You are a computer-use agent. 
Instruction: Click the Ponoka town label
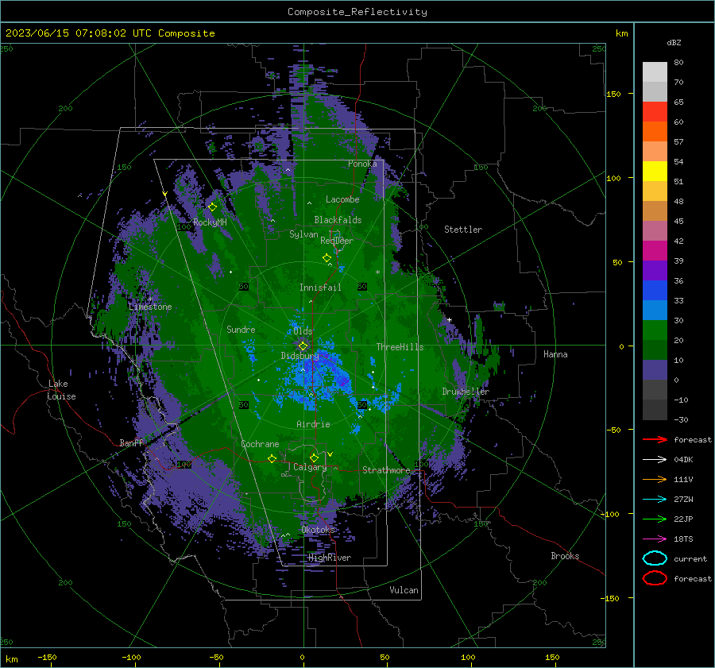362,164
